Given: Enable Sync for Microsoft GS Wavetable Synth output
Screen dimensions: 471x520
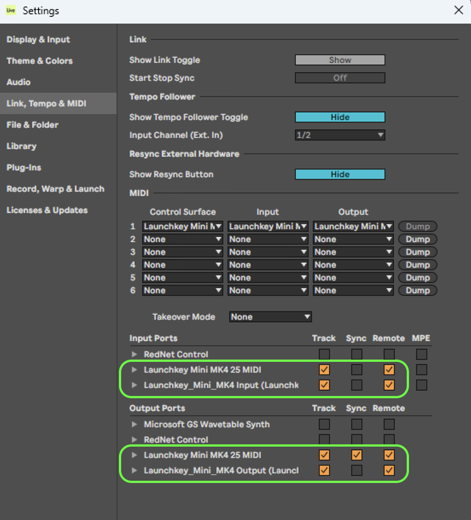Looking at the screenshot, I should coord(357,424).
